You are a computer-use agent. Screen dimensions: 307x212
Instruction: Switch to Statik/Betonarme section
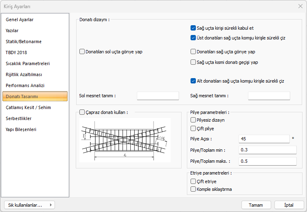[24, 42]
